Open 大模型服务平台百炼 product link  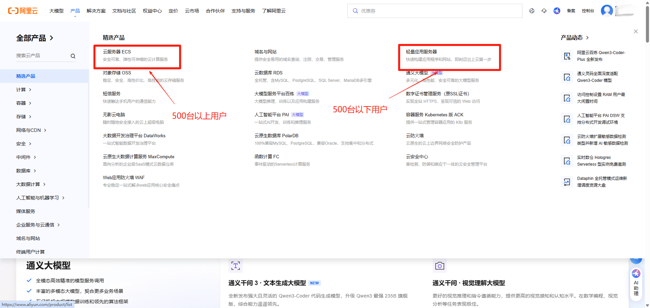(274, 94)
